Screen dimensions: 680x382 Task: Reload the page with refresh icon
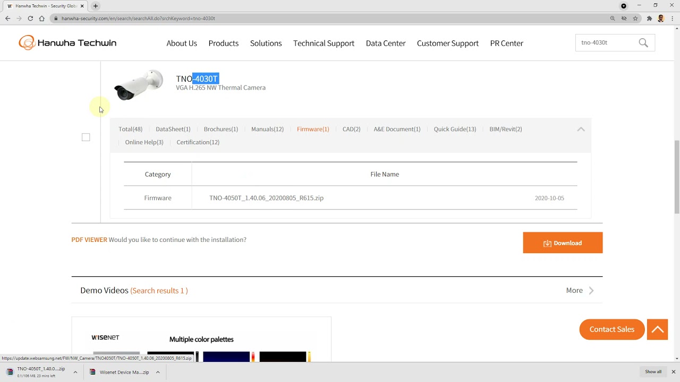(x=30, y=18)
